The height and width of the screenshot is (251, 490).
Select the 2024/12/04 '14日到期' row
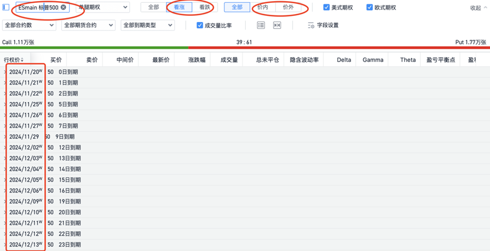click(245, 169)
